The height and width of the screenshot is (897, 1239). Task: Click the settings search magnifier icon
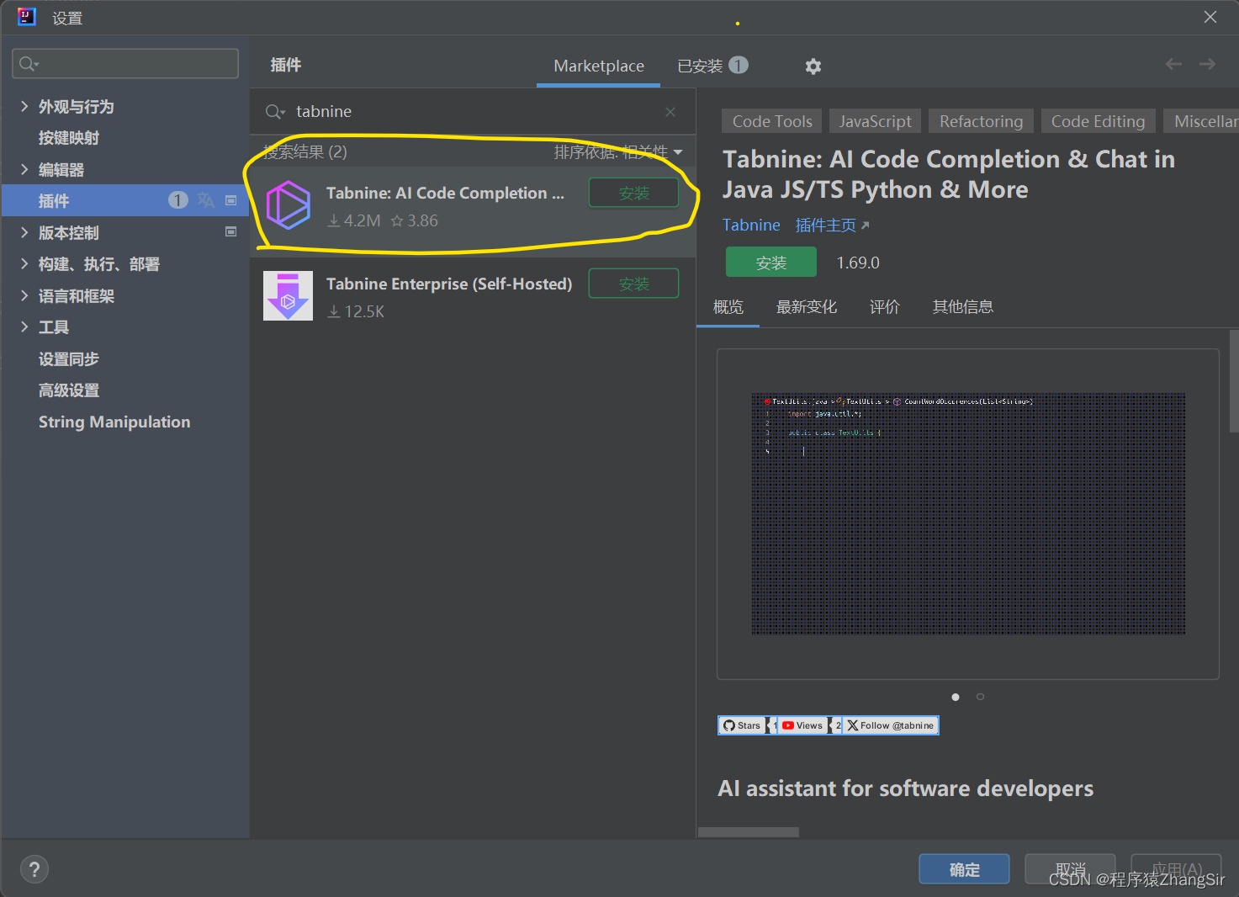coord(29,64)
